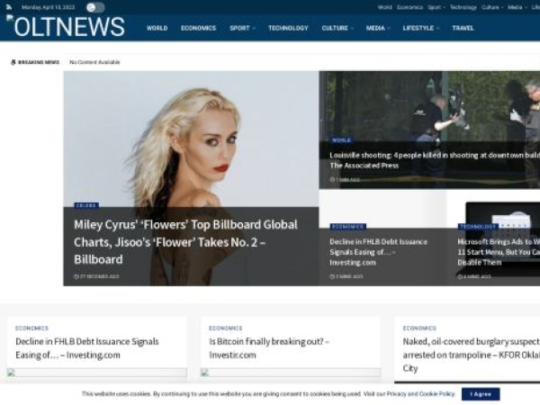Open Economics in main navigation

198,28
